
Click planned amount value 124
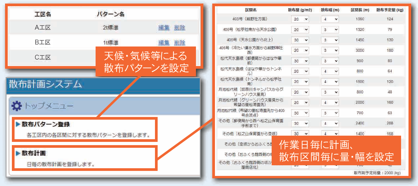390,19
